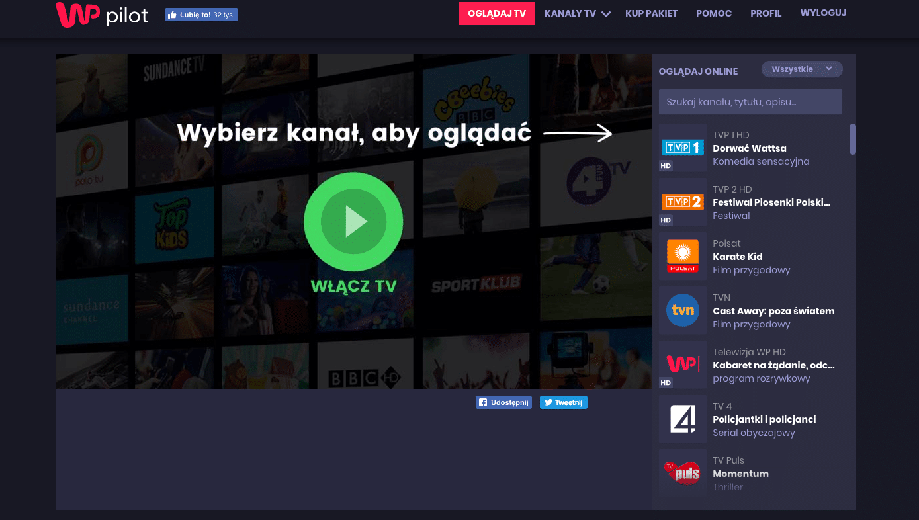Viewport: 919px width, 520px height.
Task: Click the program rozrywkowy genre label
Action: (762, 378)
